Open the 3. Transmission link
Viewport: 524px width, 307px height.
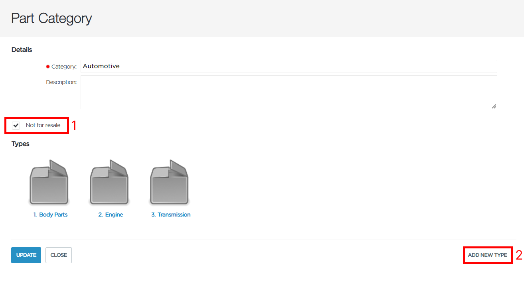coord(171,215)
